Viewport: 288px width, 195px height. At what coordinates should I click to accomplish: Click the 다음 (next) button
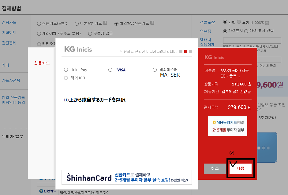point(241,168)
